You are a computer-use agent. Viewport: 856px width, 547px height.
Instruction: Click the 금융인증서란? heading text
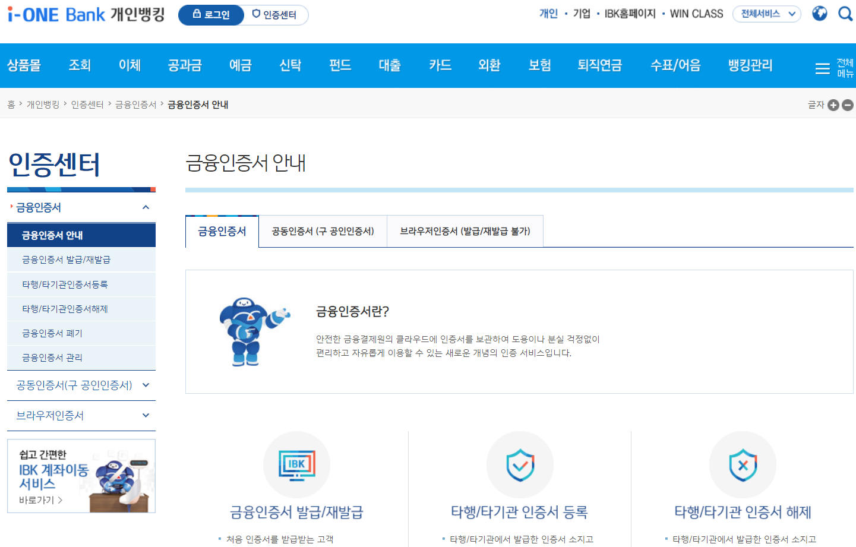pyautogui.click(x=352, y=311)
